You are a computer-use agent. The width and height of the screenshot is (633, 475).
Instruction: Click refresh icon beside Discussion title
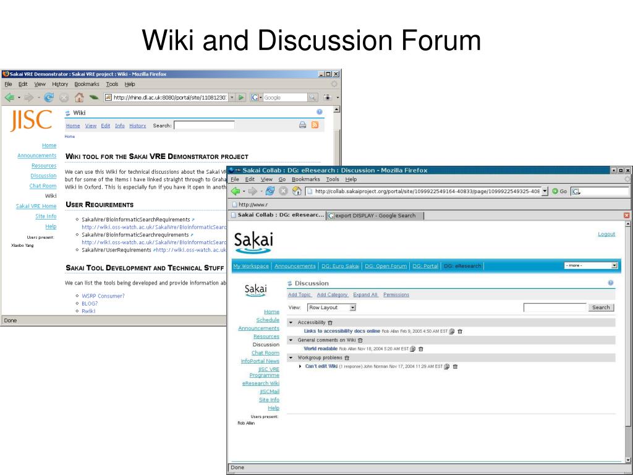click(289, 283)
